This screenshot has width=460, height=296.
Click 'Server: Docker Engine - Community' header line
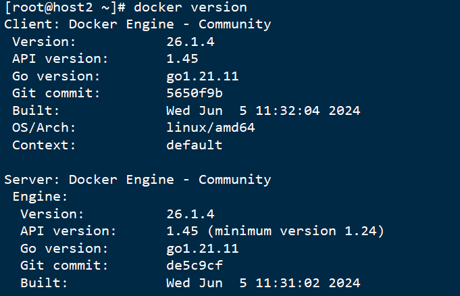click(138, 180)
